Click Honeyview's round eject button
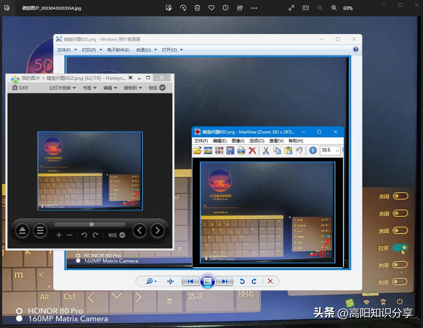Viewport: 423px width, 328px height. (x=22, y=231)
